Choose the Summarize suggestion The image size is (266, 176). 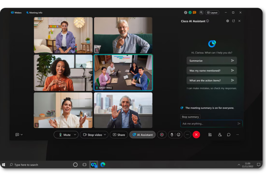tap(212, 61)
